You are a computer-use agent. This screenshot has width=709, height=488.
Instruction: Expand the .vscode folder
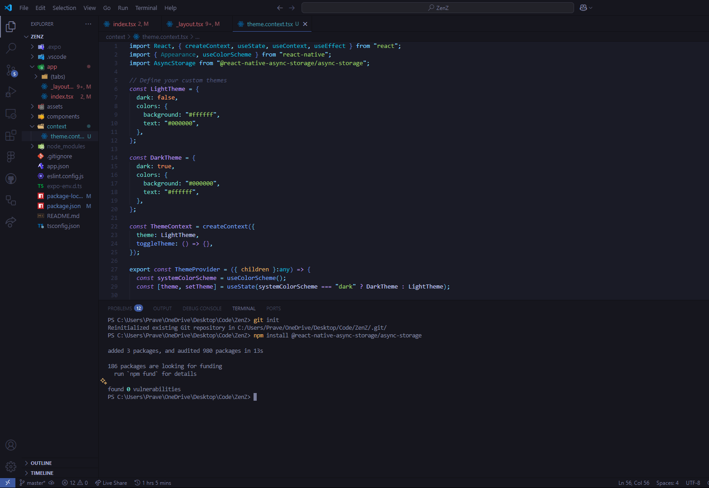[32, 57]
